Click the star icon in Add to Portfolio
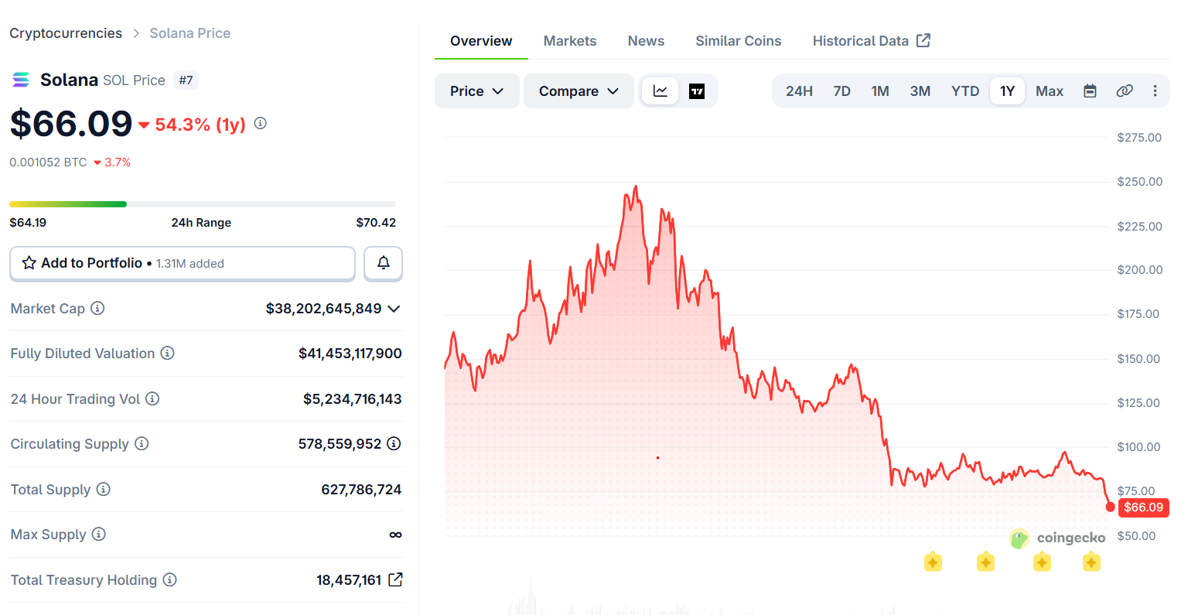1181x615 pixels. (29, 263)
